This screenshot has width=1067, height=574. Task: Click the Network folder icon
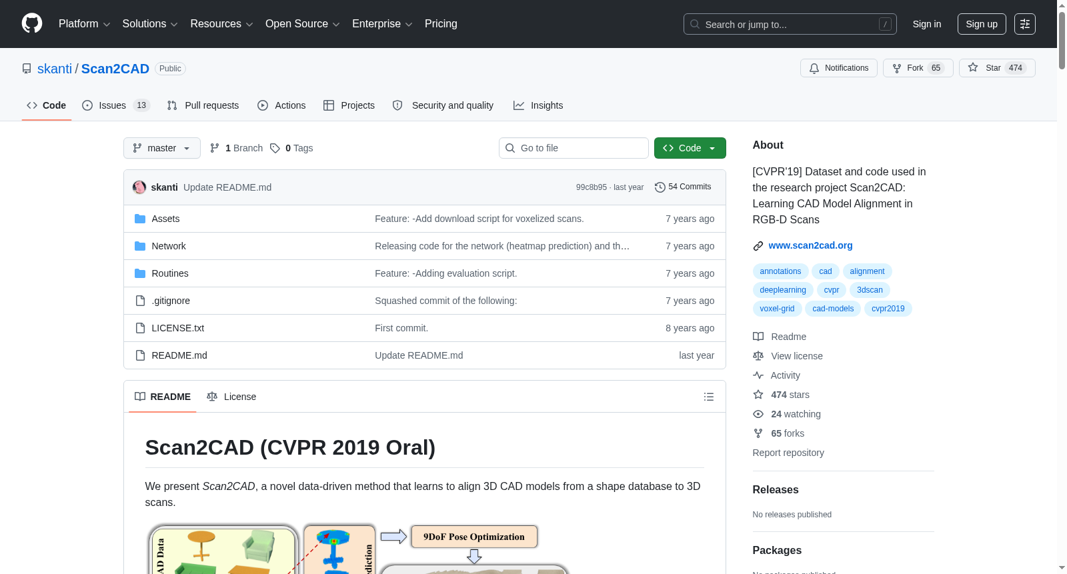click(140, 246)
